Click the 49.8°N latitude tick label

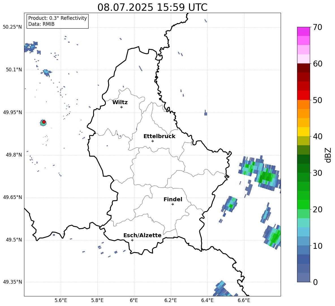click(14, 155)
